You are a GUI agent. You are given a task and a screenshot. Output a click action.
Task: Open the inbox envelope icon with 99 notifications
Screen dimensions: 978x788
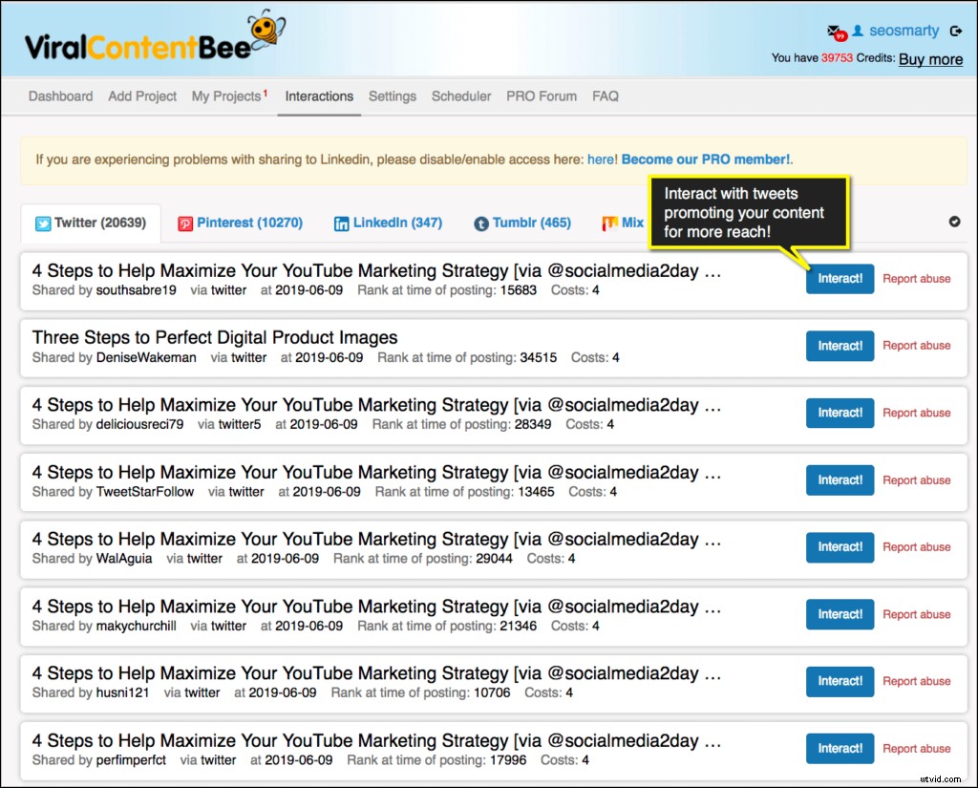tap(835, 29)
